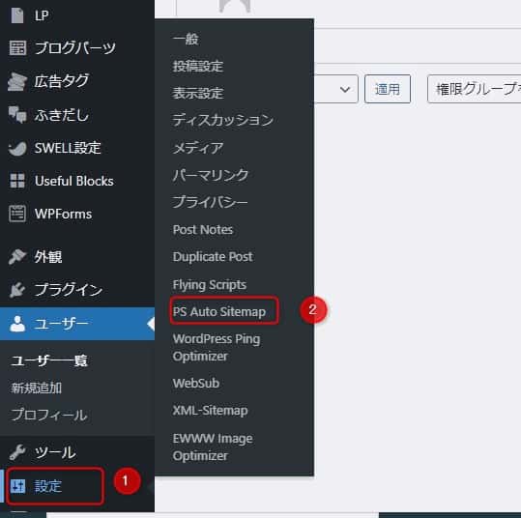The width and height of the screenshot is (521, 518).
Task: Select 一般 in the settings flyout
Action: pyautogui.click(x=186, y=39)
